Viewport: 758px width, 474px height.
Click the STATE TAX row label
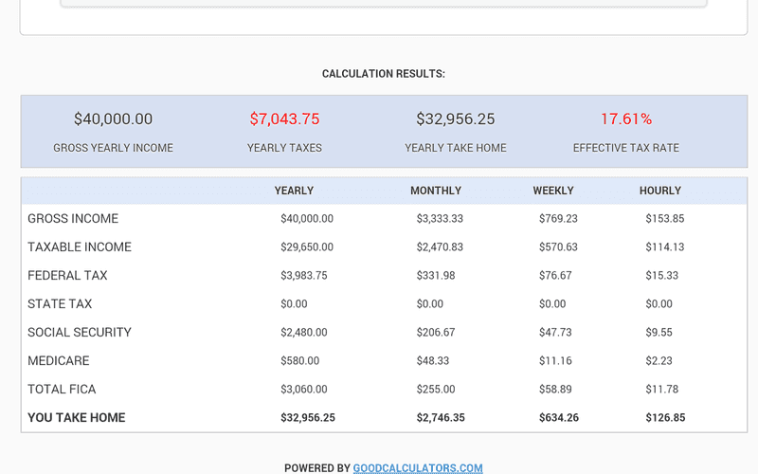[x=60, y=304]
